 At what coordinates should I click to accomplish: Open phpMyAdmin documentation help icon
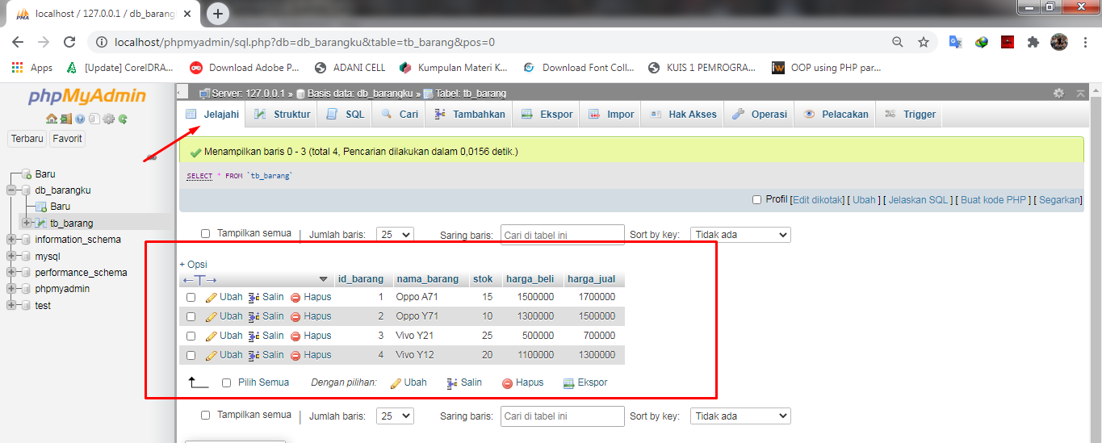[80, 119]
